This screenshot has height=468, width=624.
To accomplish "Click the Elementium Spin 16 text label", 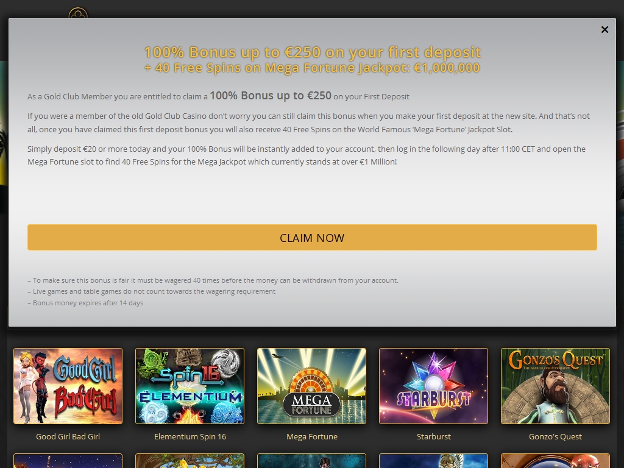I will 190,436.
